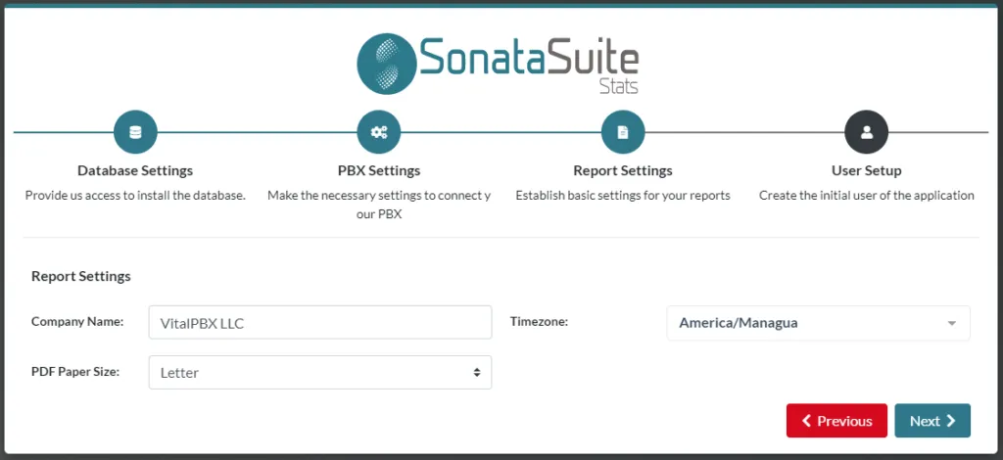Image resolution: width=1003 pixels, height=460 pixels.
Task: Go to the Database Settings step label
Action: pos(135,170)
